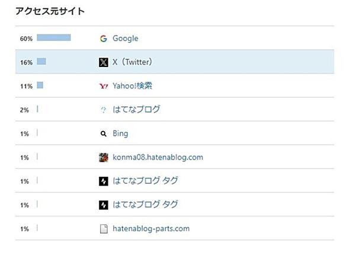
Task: Click the konma08.hatenablog.com avatar thumbnail
Action: [x=104, y=157]
